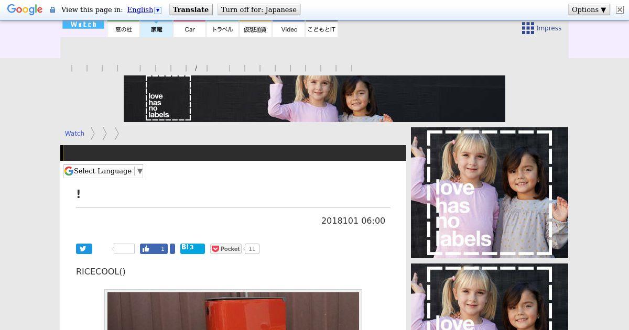The image size is (629, 330).
Task: Click the secure lock icon in translate bar
Action: 52,10
